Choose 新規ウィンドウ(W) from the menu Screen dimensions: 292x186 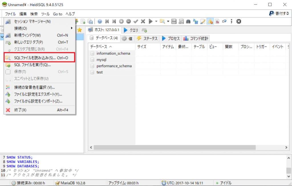pyautogui.click(x=40, y=35)
